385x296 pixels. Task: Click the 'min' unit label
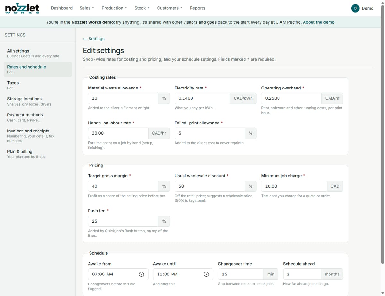pos(271,274)
